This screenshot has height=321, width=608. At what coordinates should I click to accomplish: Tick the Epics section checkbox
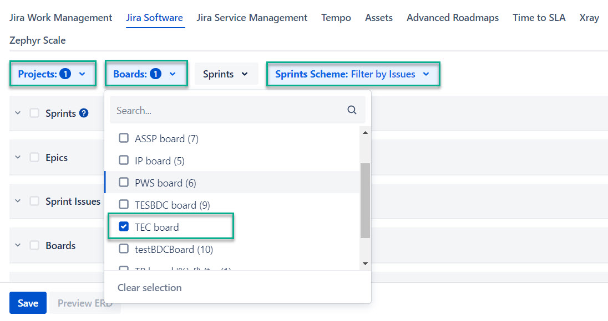pyautogui.click(x=34, y=158)
